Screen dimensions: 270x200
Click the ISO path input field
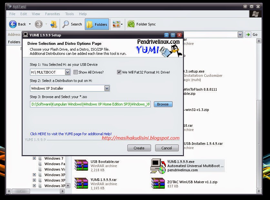(90, 104)
